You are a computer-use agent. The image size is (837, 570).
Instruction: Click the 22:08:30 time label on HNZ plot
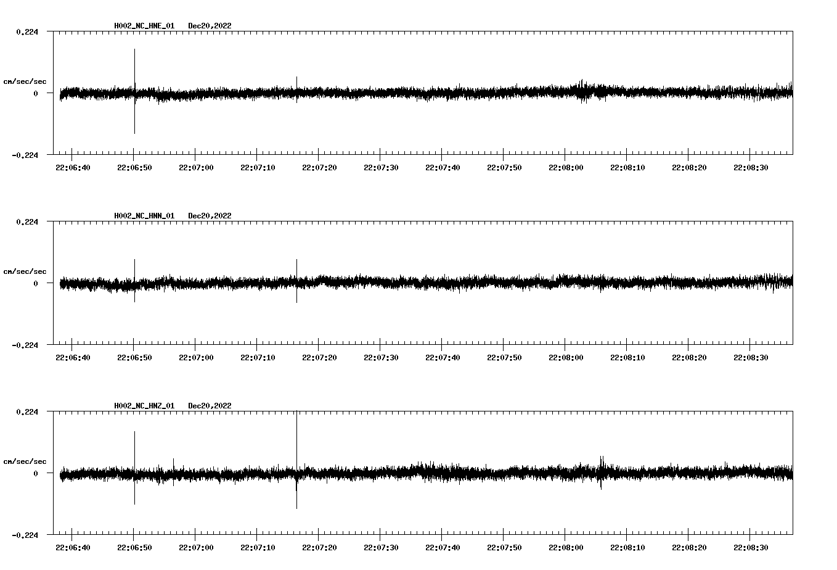pyautogui.click(x=751, y=548)
